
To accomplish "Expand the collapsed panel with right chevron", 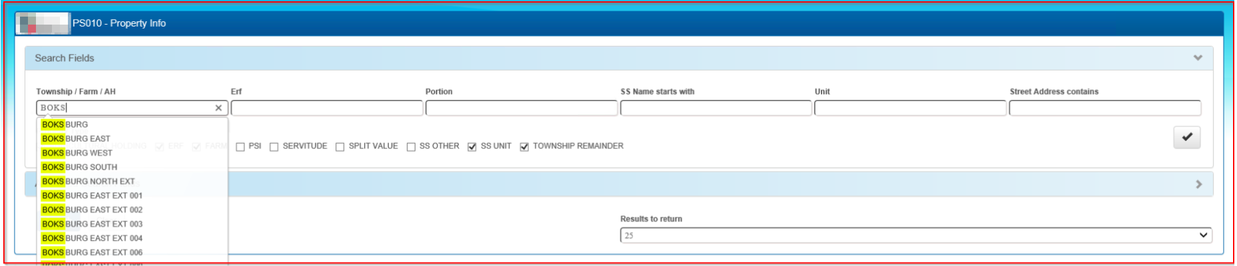I will point(1198,184).
